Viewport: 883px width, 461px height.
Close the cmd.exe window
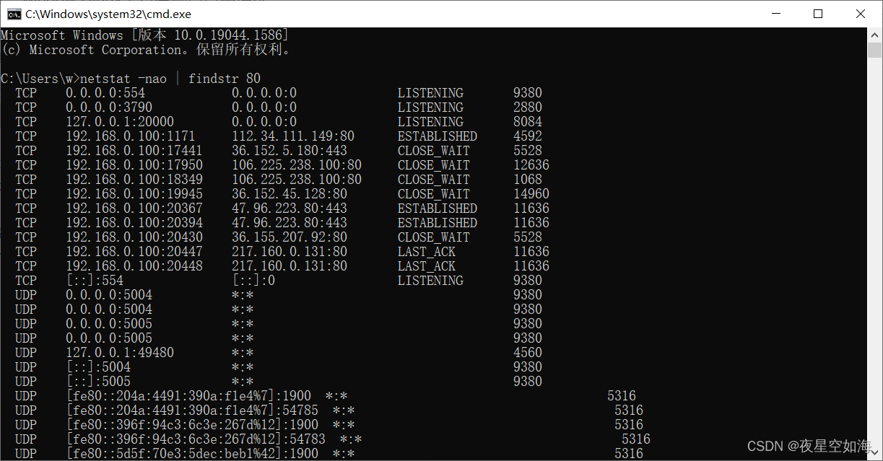click(860, 14)
